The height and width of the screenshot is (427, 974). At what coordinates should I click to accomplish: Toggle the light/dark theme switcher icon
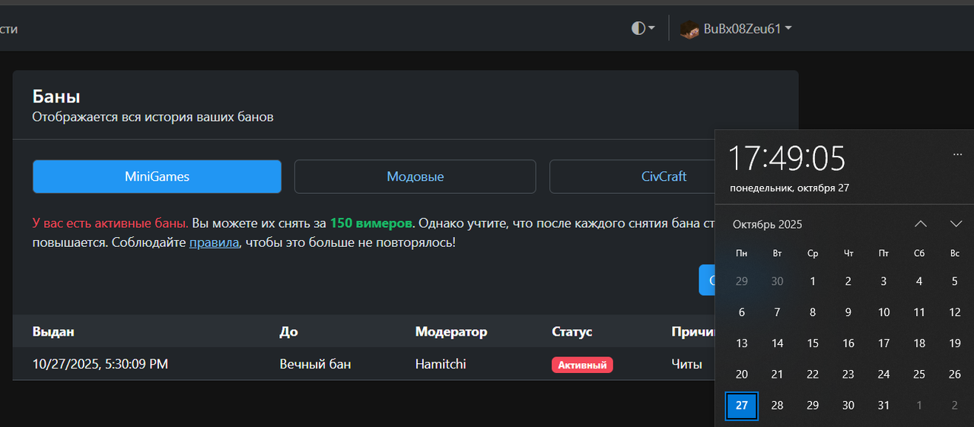[643, 28]
